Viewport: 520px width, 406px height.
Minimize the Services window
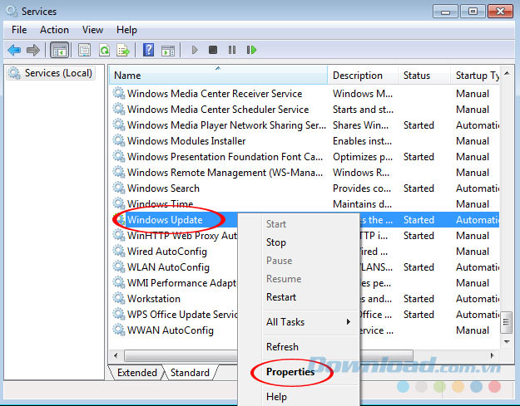[x=445, y=12]
